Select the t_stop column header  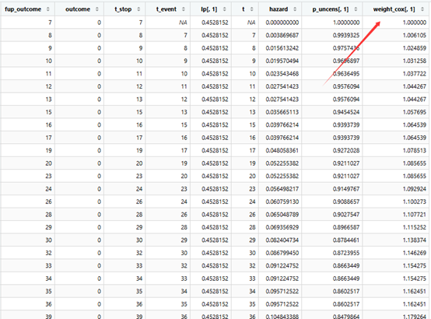(x=123, y=9)
